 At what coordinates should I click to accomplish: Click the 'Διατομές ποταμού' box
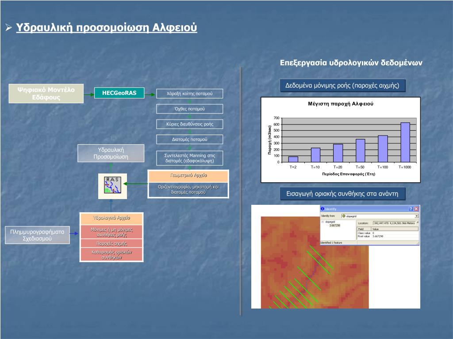tap(189, 139)
